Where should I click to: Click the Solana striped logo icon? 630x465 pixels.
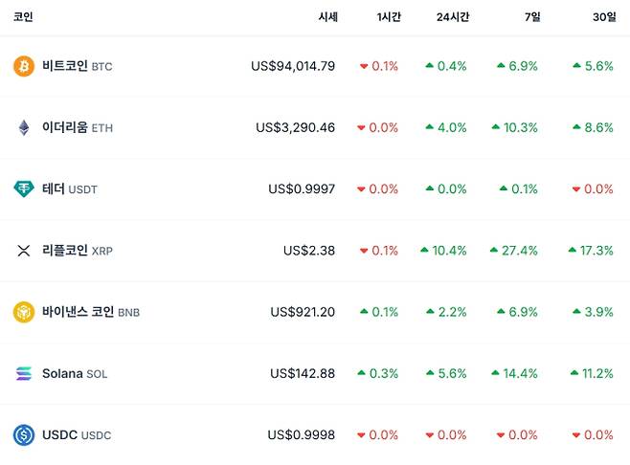tap(24, 373)
